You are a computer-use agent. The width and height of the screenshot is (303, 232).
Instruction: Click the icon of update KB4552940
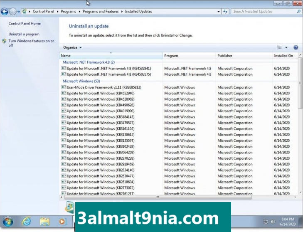coord(64,93)
